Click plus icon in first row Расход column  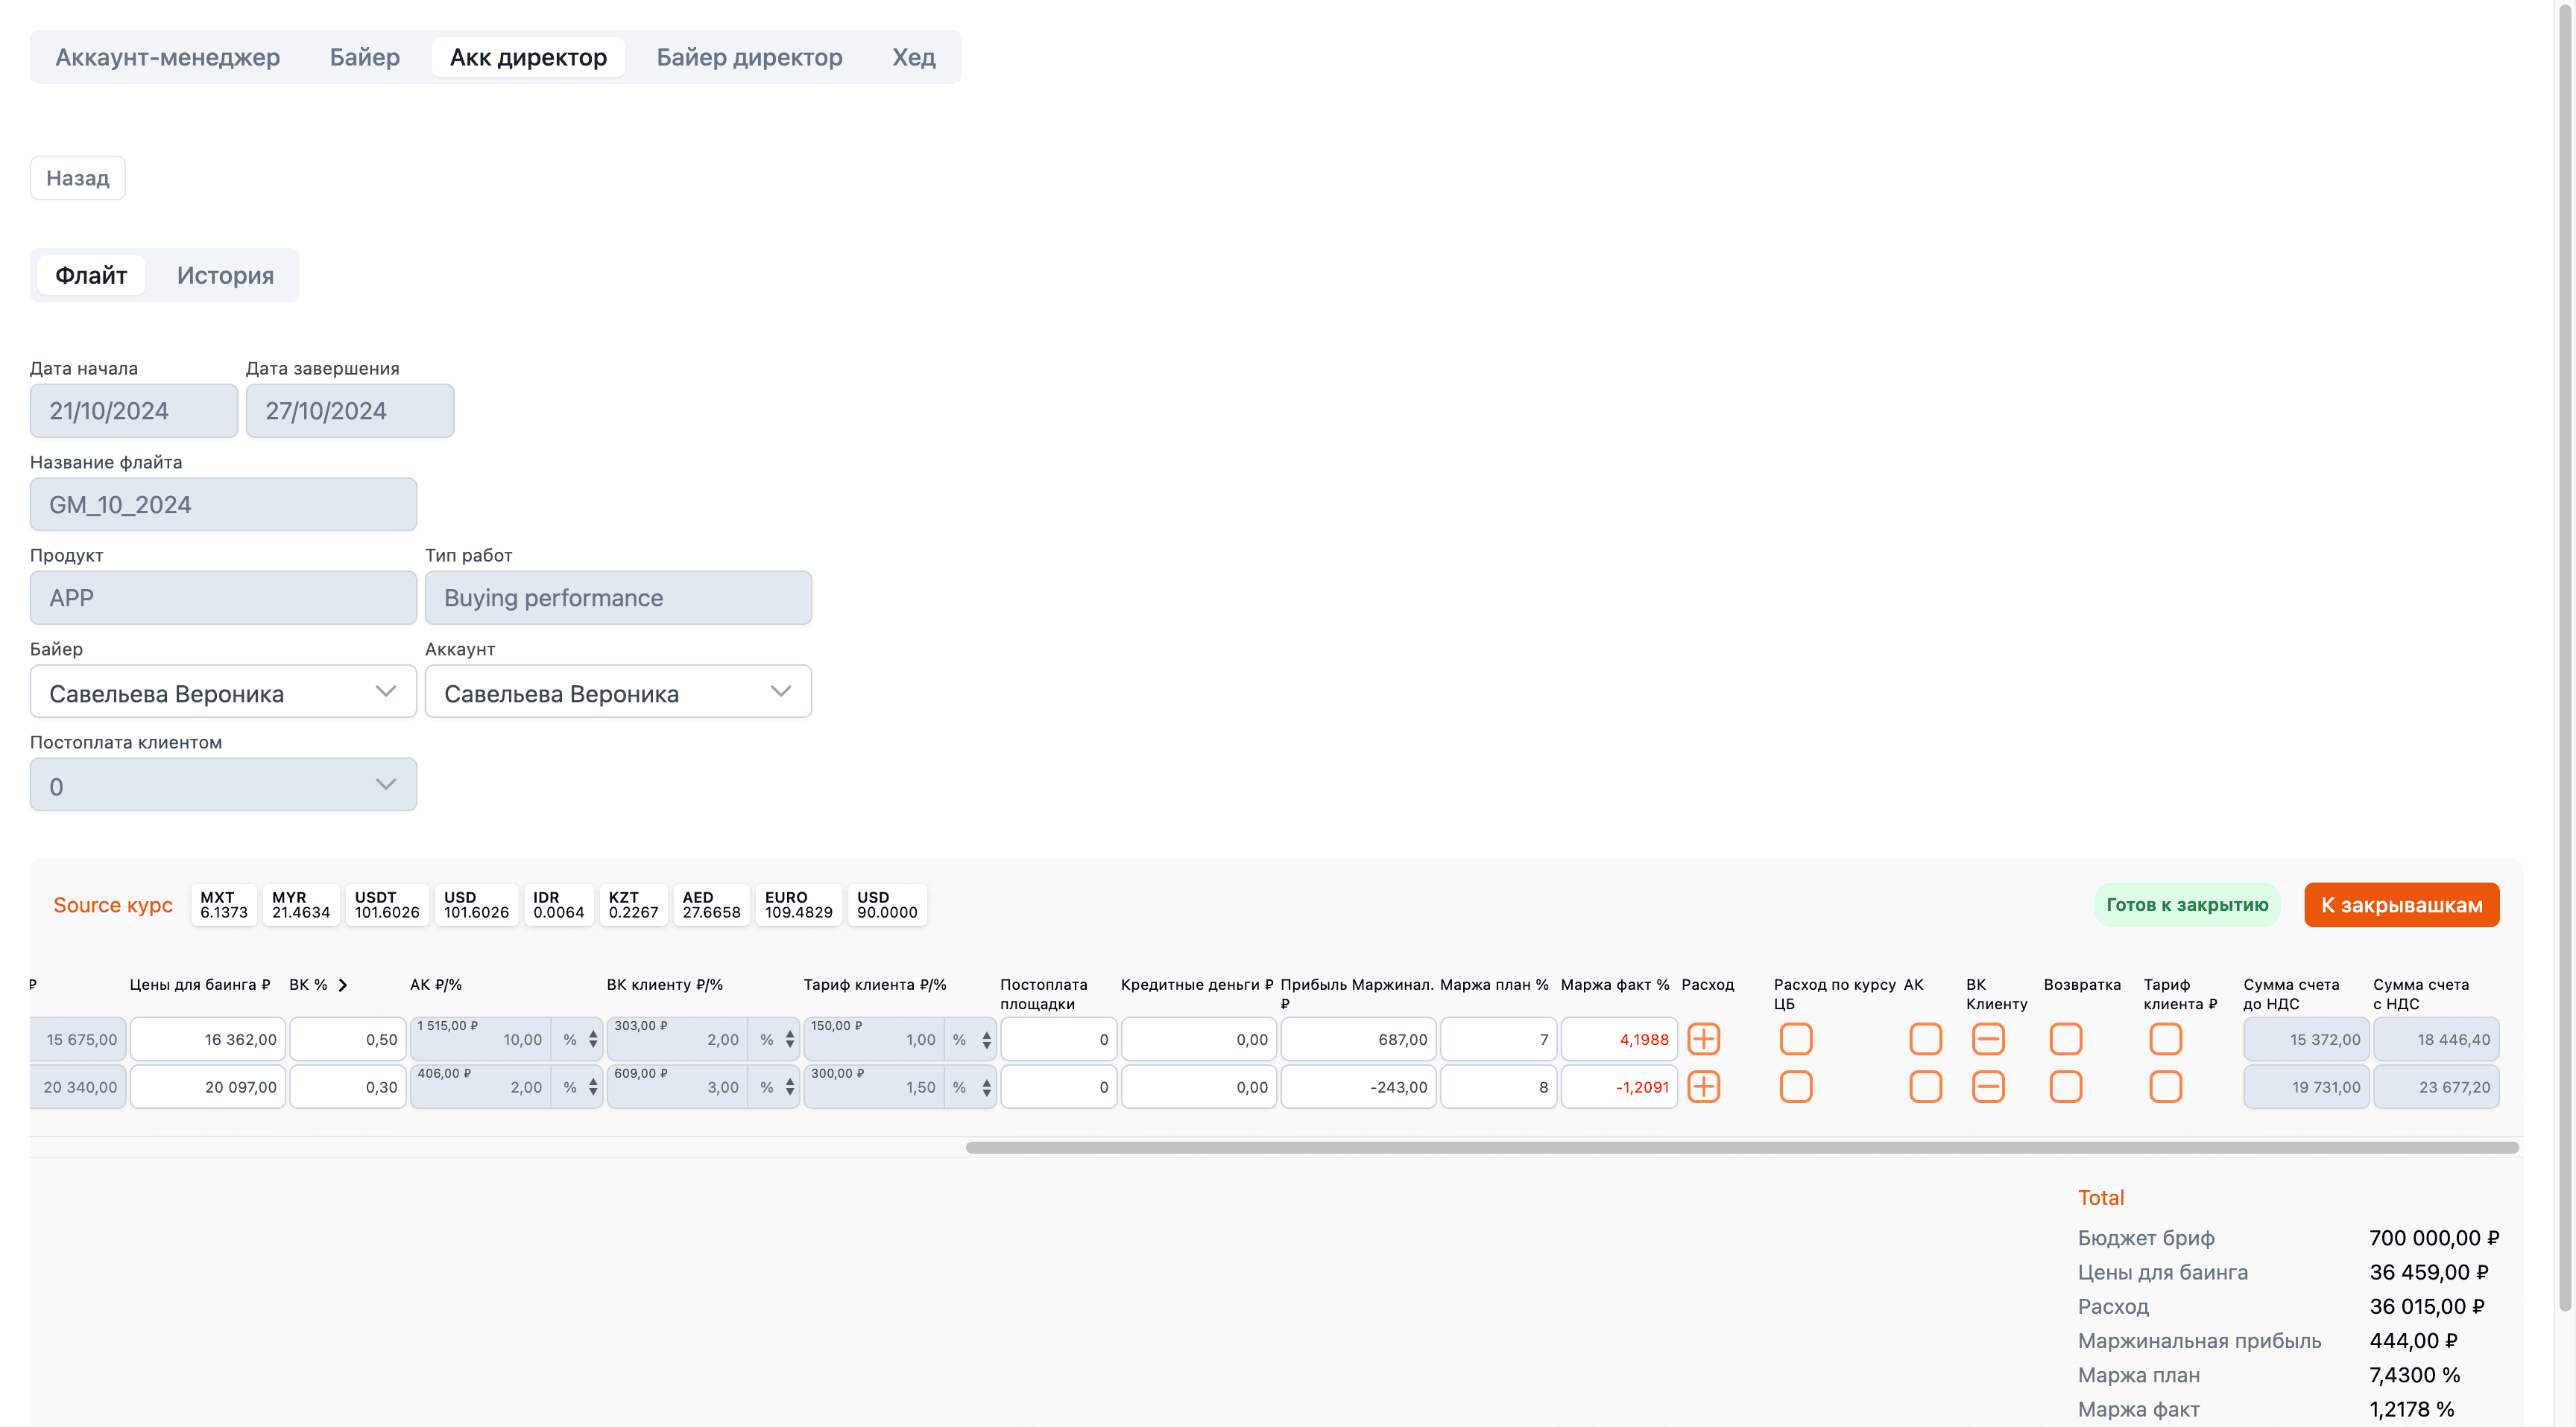pyautogui.click(x=1703, y=1039)
